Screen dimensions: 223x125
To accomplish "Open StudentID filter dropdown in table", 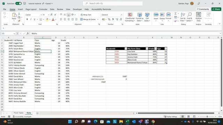I will (x=126, y=49).
